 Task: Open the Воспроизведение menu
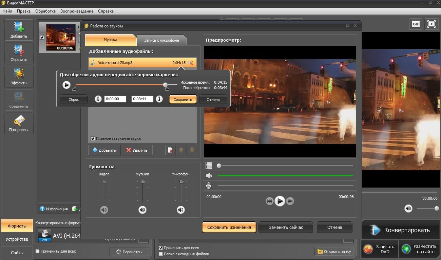click(77, 11)
